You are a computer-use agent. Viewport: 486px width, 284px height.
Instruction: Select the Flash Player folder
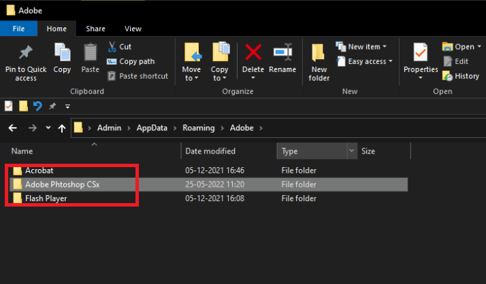(46, 198)
